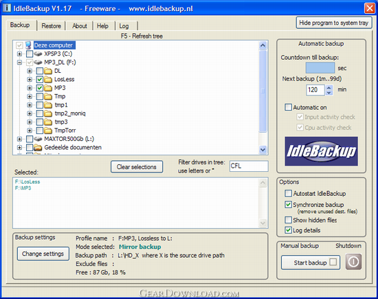The width and height of the screenshot is (378, 299).
Task: Expand the LosLess folder node
Action: coord(30,79)
